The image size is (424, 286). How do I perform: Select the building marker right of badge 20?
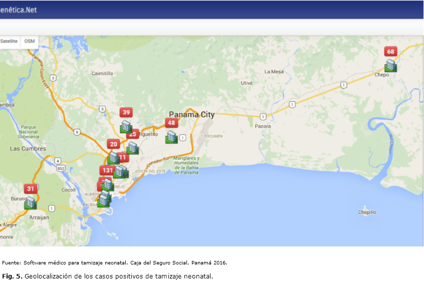[x=132, y=148]
